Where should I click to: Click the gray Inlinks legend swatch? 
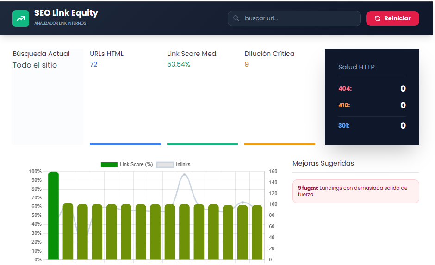[x=165, y=165]
